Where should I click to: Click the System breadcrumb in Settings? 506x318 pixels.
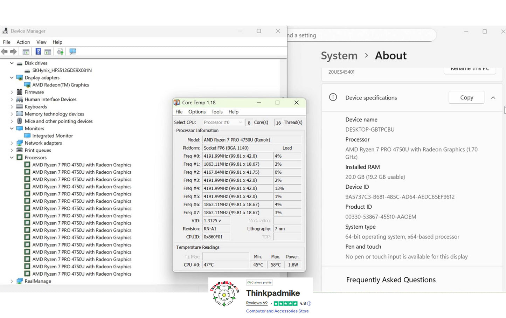[x=339, y=56]
